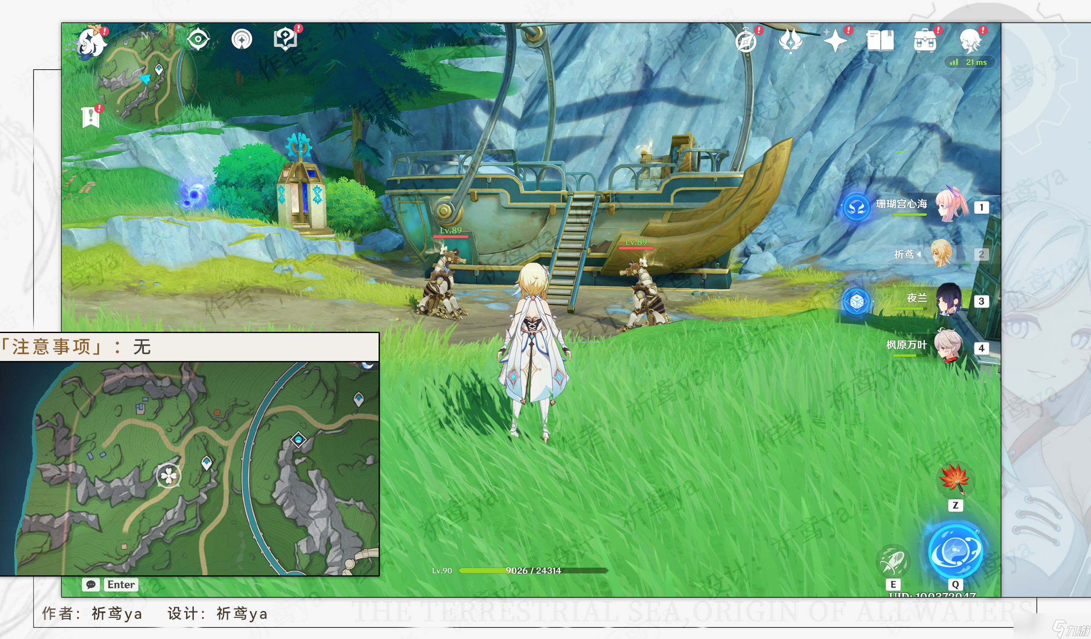Use the red maple leaf gadget
Screen dimensions: 1091x639
[955, 479]
